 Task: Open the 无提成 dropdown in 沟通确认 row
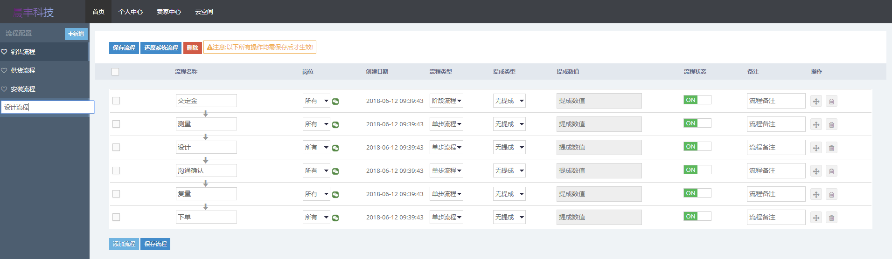pos(509,170)
